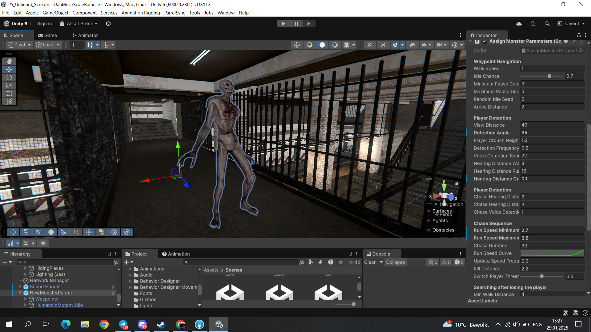Select the Hand view tool

tap(9, 61)
